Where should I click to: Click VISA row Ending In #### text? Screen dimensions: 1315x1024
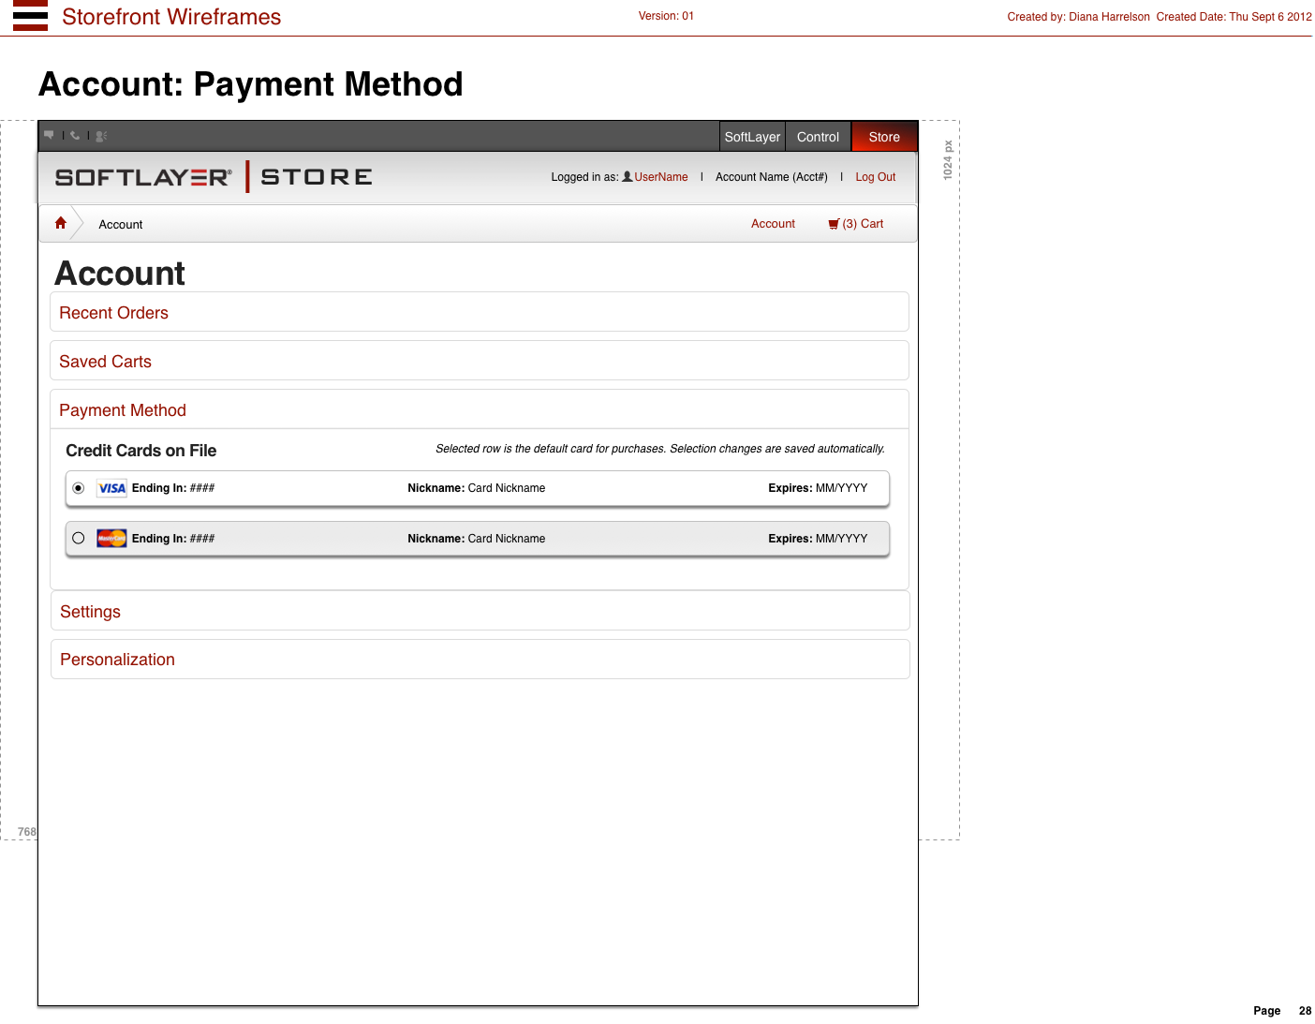coord(173,488)
